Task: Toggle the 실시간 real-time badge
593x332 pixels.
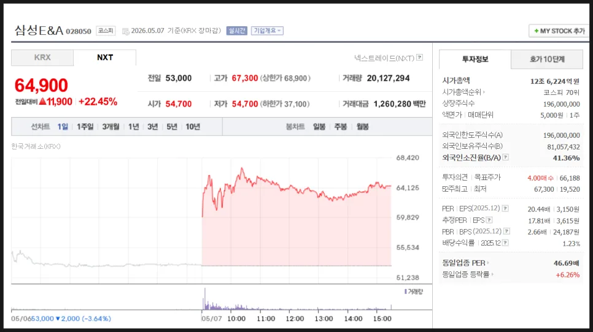Action: pyautogui.click(x=237, y=31)
